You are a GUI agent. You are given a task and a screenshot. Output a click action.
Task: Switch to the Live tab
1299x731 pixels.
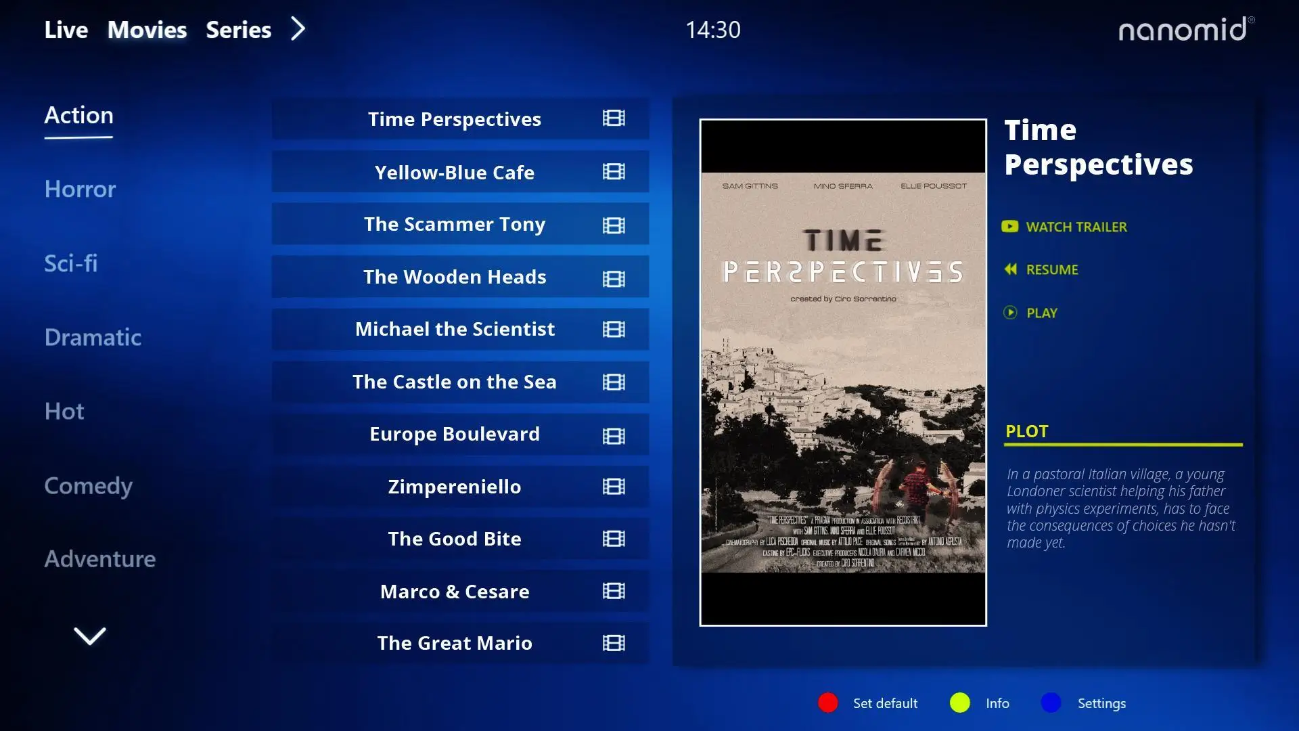pos(66,30)
